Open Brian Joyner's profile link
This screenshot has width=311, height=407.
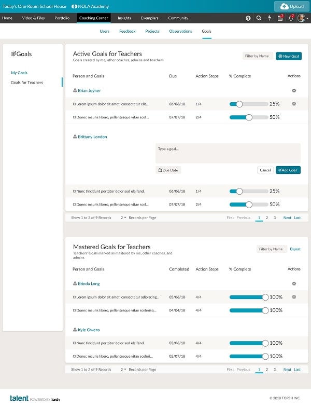pyautogui.click(x=89, y=90)
